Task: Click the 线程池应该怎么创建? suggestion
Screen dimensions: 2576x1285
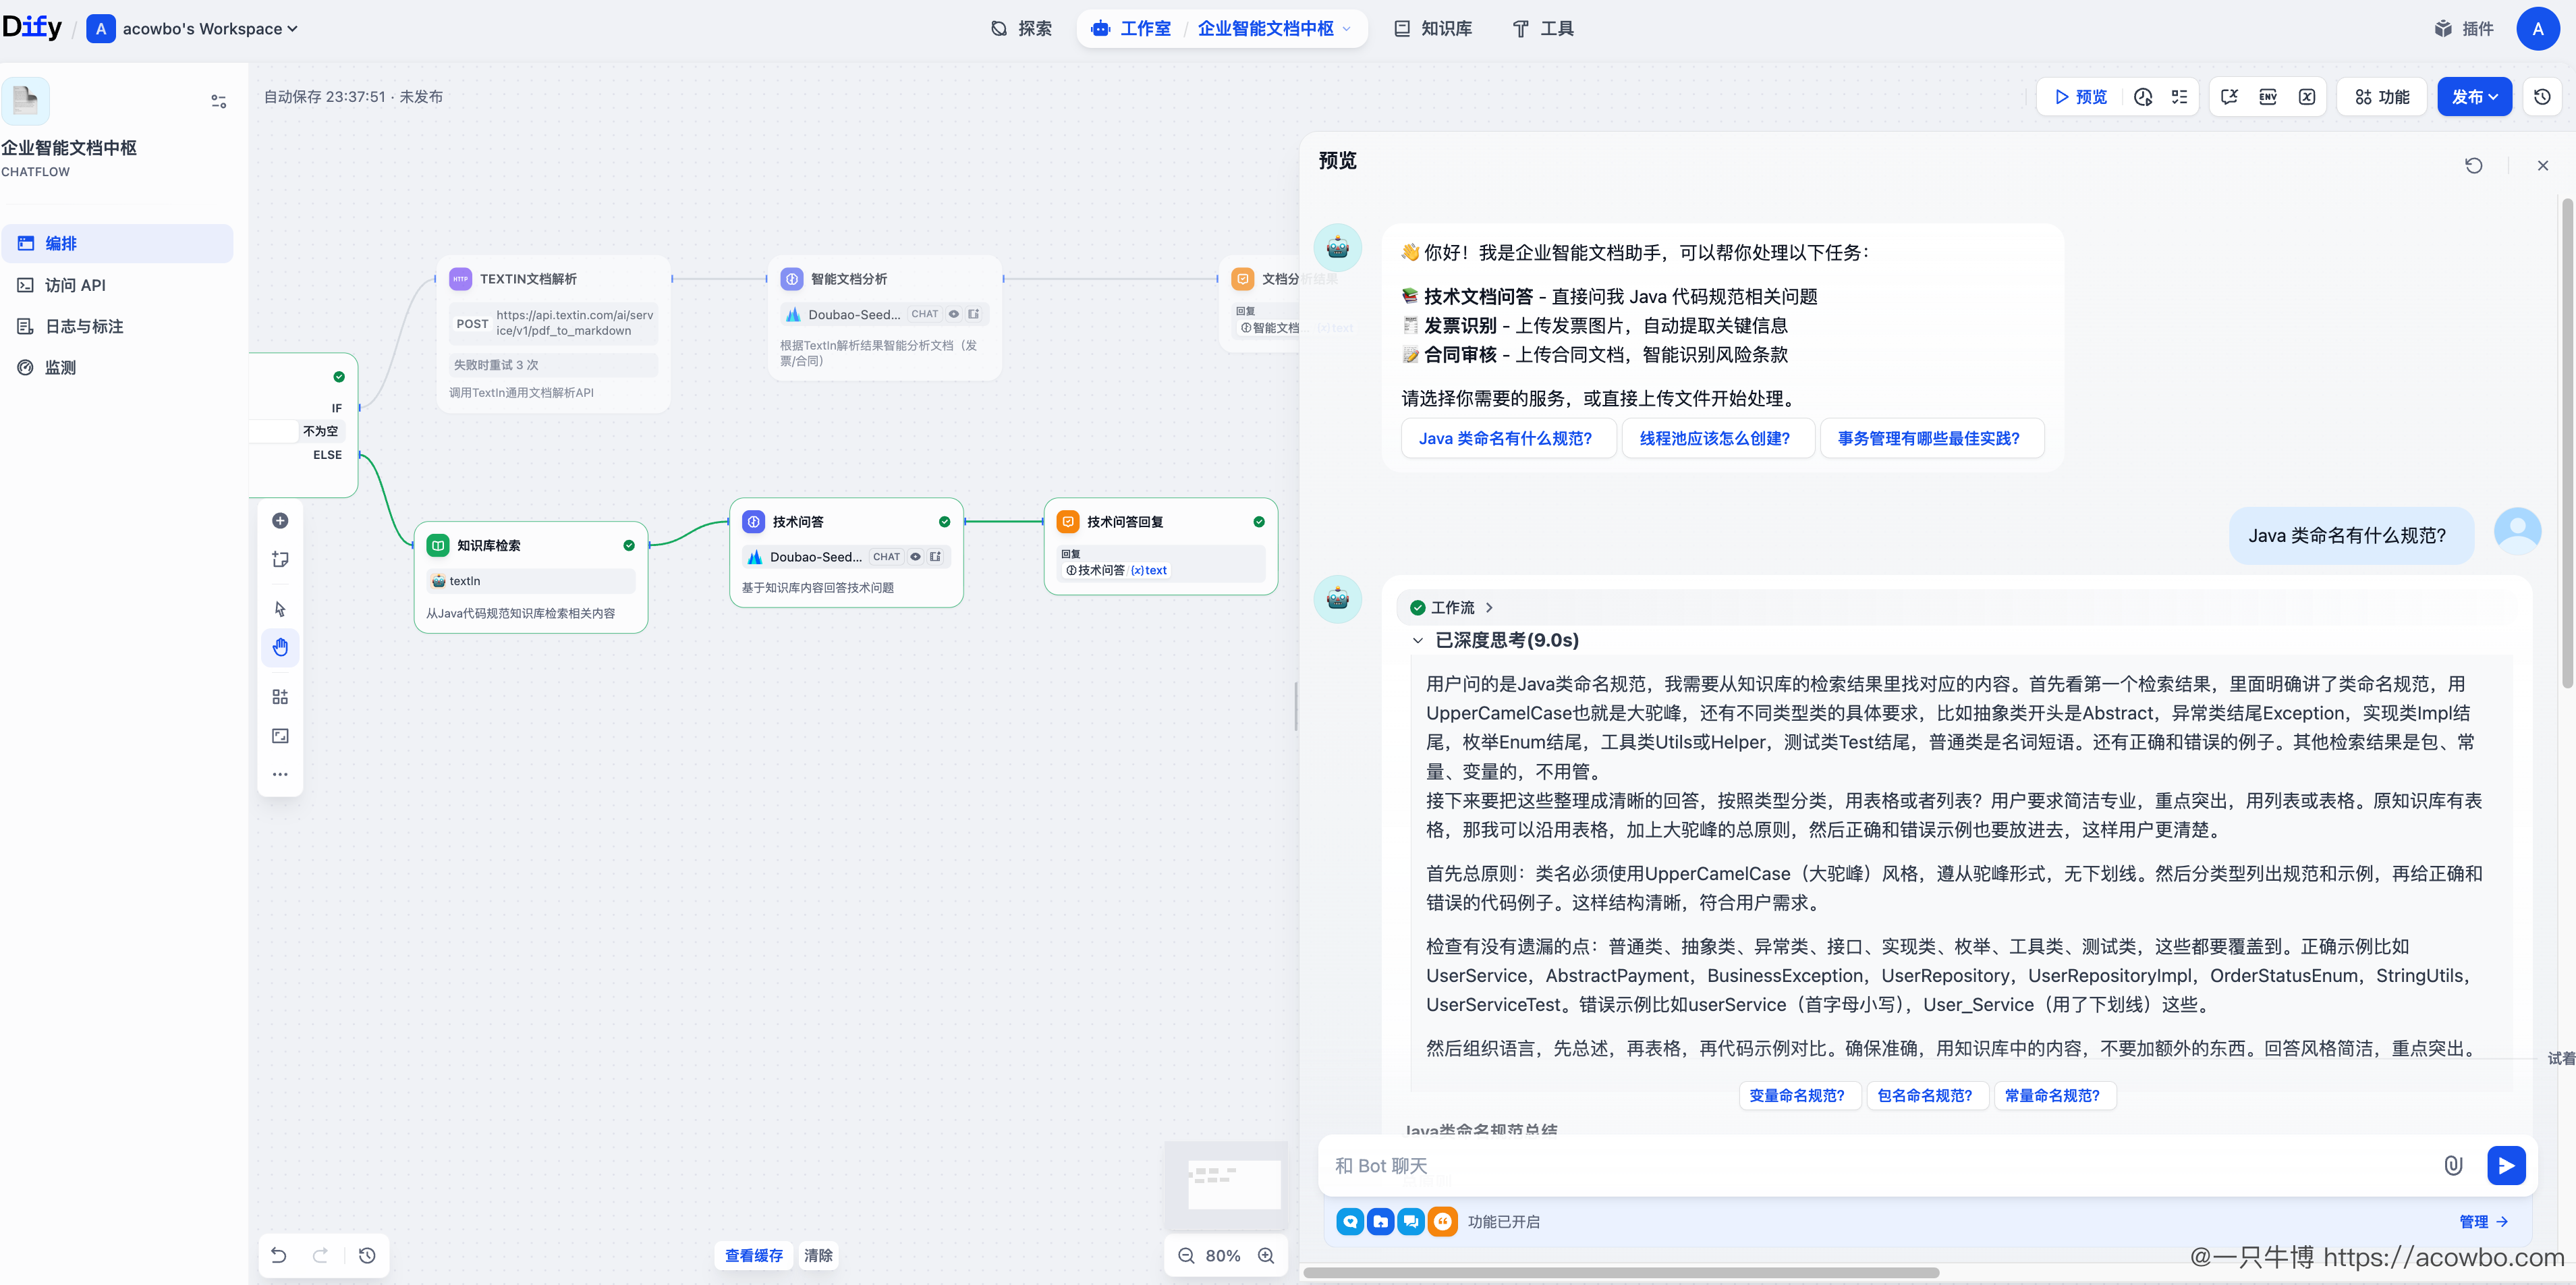Action: [x=1714, y=438]
